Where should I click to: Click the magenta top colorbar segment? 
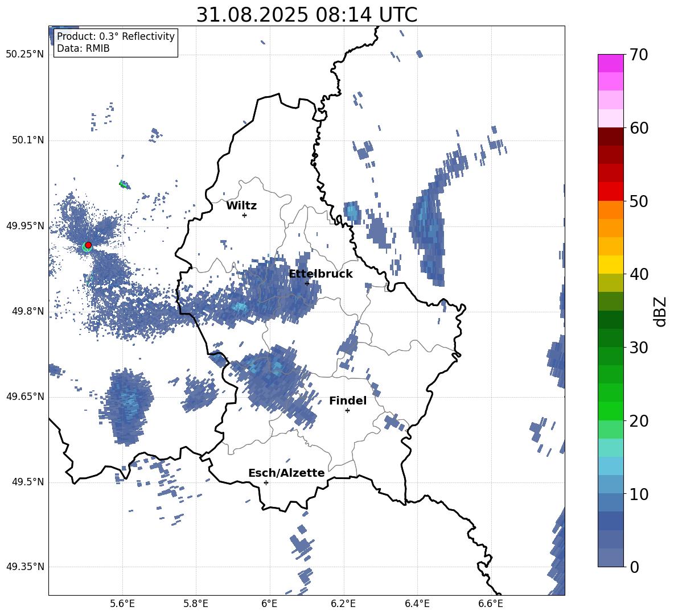(610, 64)
